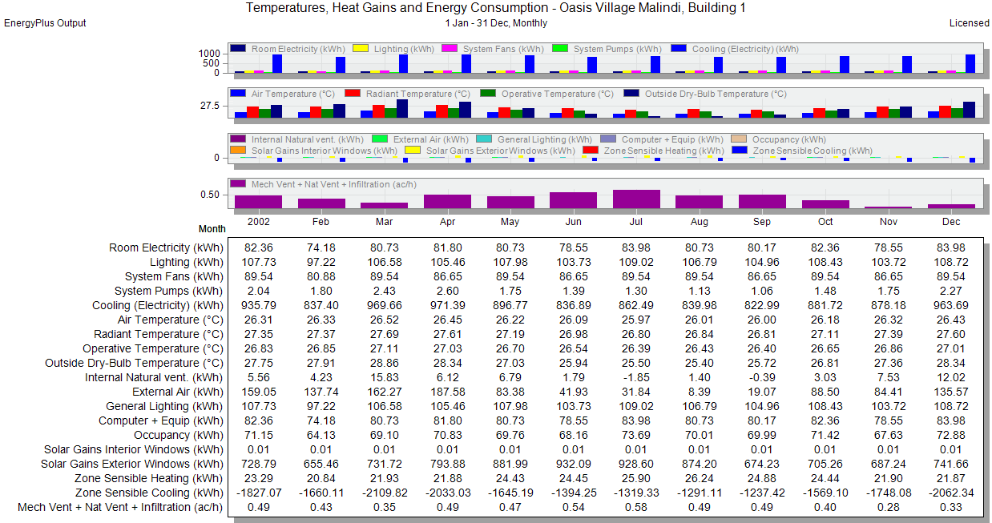
Task: Click the Solar Gains Exterior value 932.09
Action: (x=573, y=465)
